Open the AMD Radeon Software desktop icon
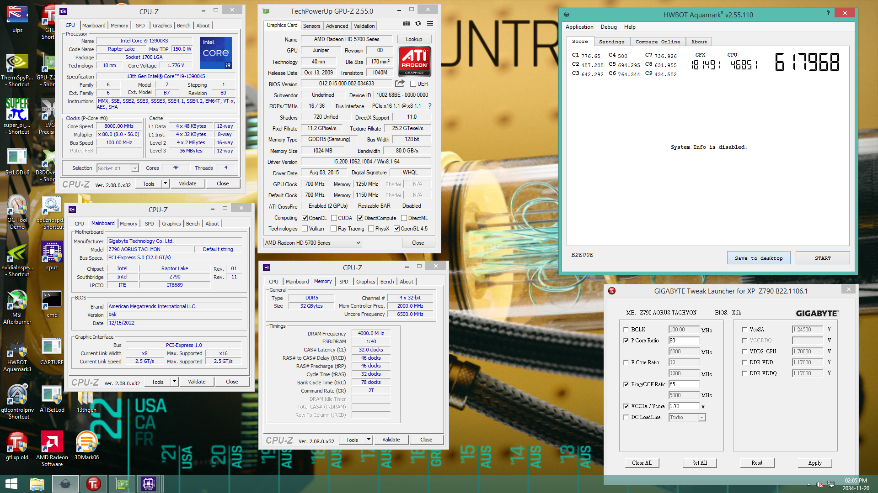 (52, 450)
